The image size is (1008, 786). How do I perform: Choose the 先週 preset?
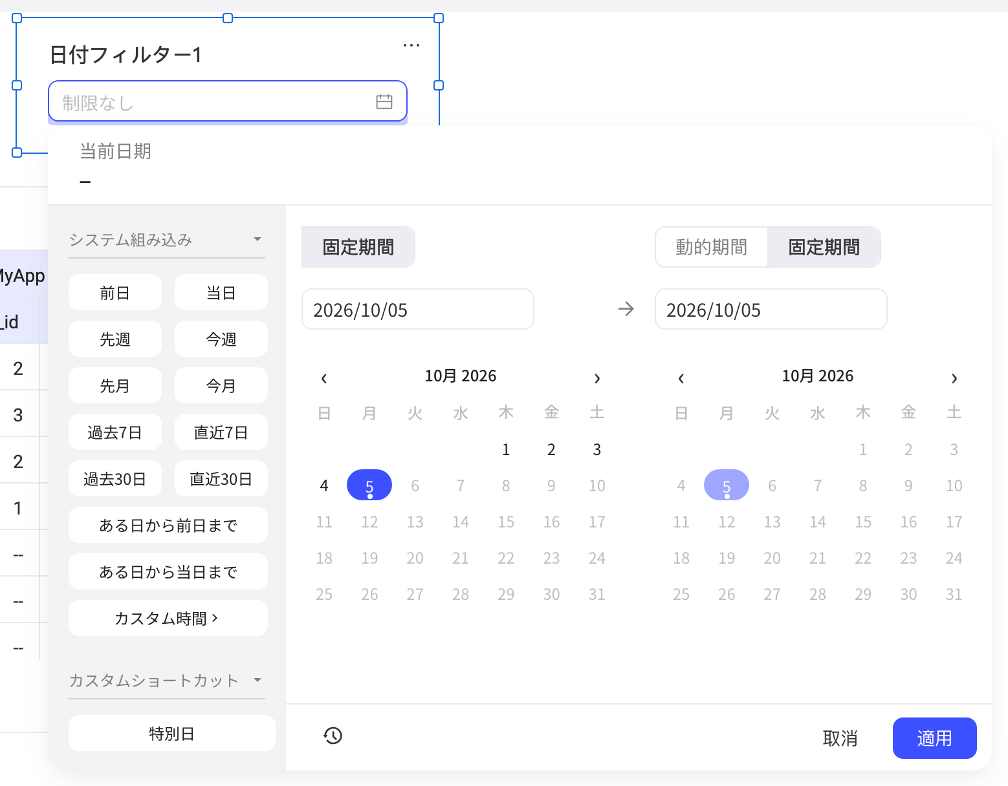pos(115,339)
